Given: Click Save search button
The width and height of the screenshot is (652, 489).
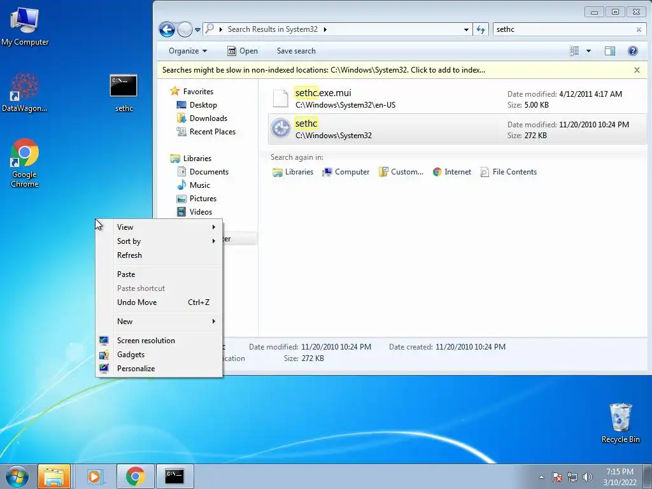Looking at the screenshot, I should click(296, 51).
